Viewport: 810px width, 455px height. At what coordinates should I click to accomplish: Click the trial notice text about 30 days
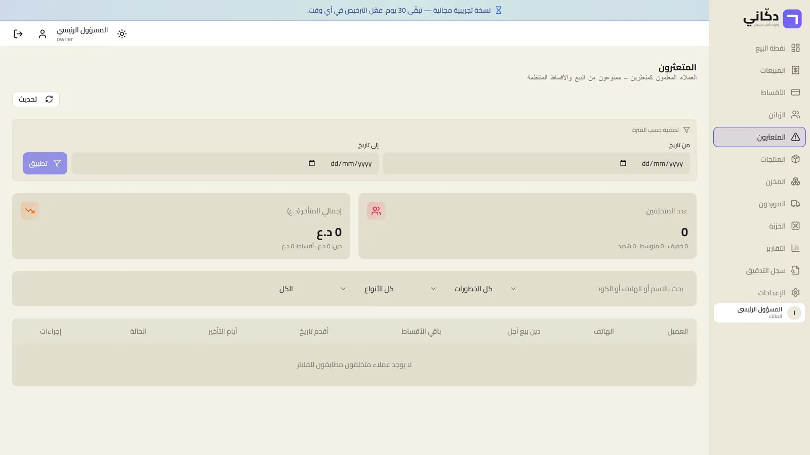point(399,10)
